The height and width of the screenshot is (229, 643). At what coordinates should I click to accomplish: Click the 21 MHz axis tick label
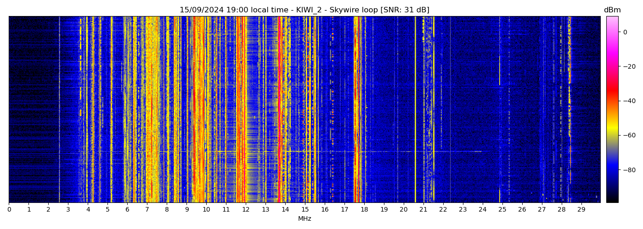coord(423,209)
